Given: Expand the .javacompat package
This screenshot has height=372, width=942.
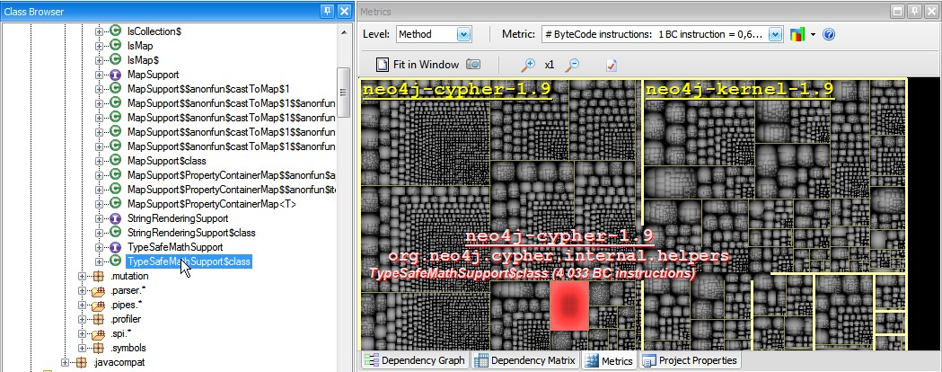Looking at the screenshot, I should pyautogui.click(x=66, y=362).
